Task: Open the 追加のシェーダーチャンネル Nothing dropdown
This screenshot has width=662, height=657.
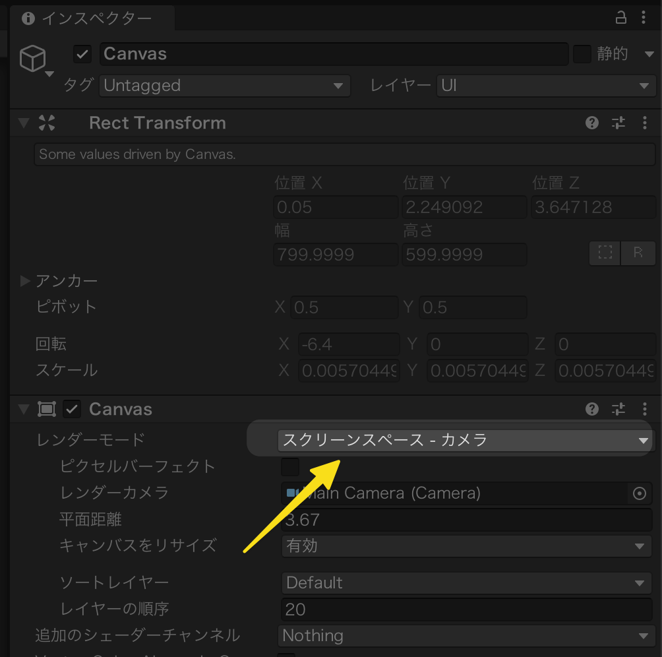Action: [467, 636]
